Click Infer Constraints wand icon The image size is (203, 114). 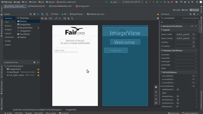point(60,18)
